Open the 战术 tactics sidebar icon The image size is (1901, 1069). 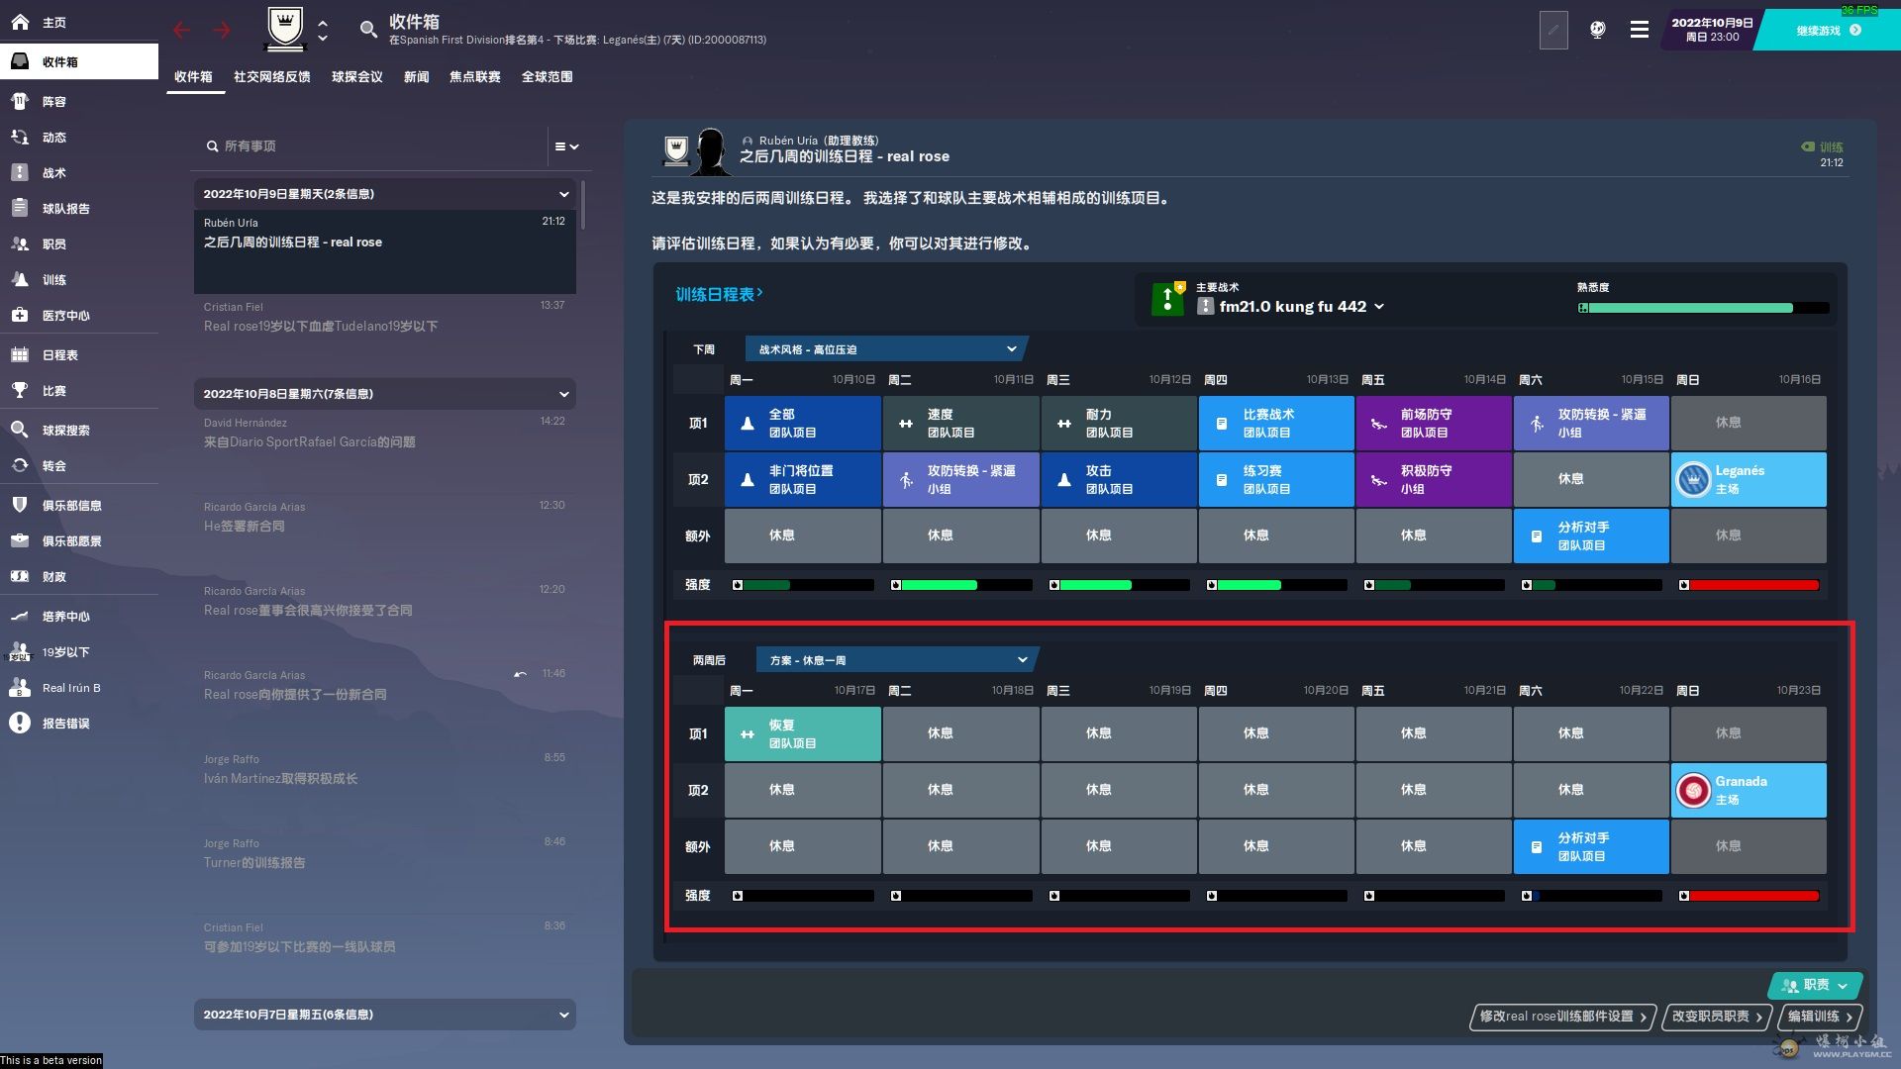[20, 172]
